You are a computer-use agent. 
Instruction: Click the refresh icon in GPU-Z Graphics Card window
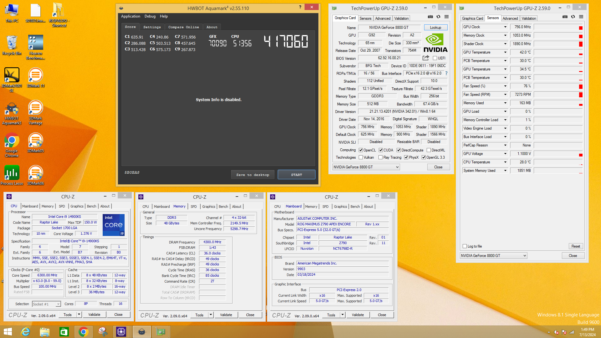click(438, 17)
